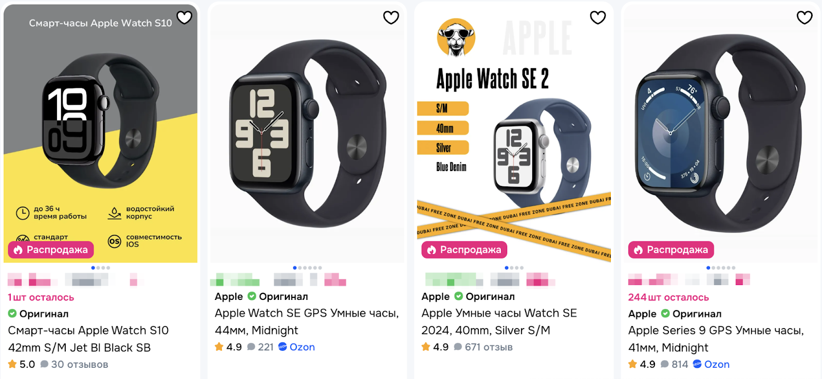Viewport: 822px width, 379px height.
Task: Click the 221 comments icon on Watch SE
Action: pyautogui.click(x=251, y=347)
